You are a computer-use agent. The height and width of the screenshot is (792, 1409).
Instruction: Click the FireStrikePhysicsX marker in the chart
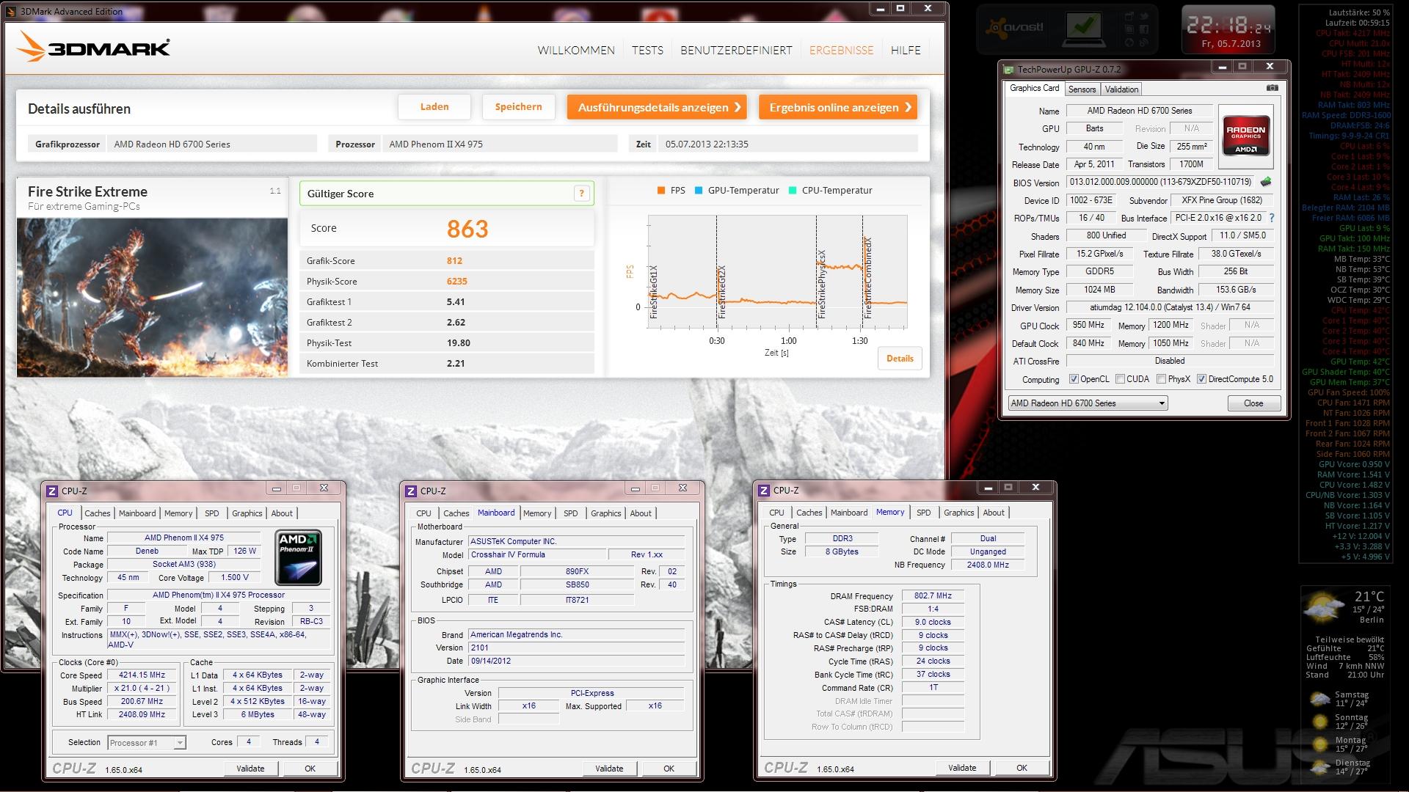tap(821, 284)
